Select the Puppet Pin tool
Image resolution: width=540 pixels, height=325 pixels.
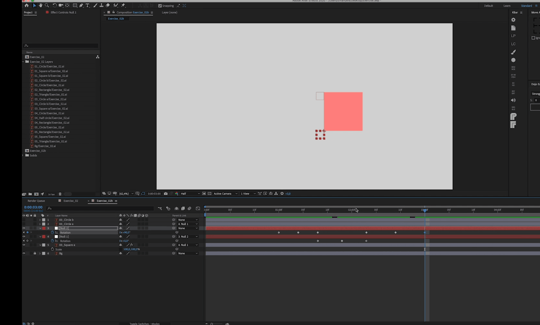coord(123,5)
